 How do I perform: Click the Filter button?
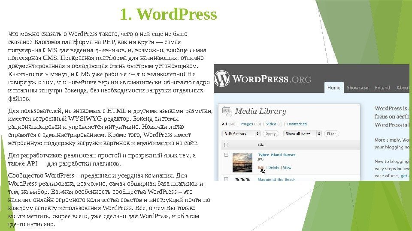tap(331, 133)
